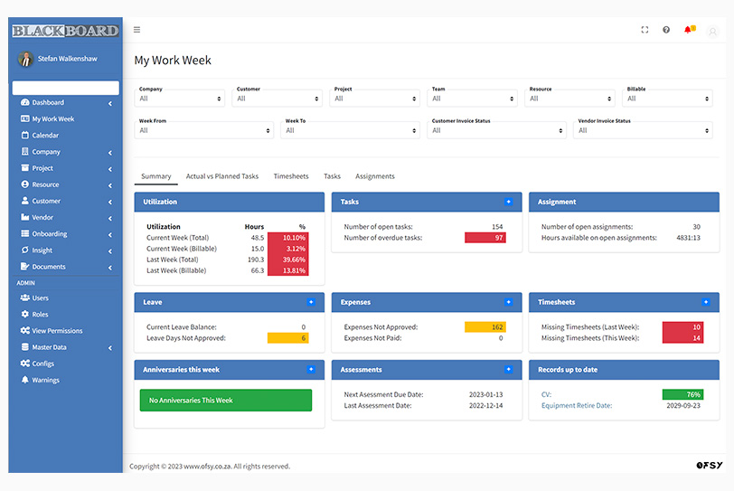Switch to Actual vs Planned Tasks tab

222,176
